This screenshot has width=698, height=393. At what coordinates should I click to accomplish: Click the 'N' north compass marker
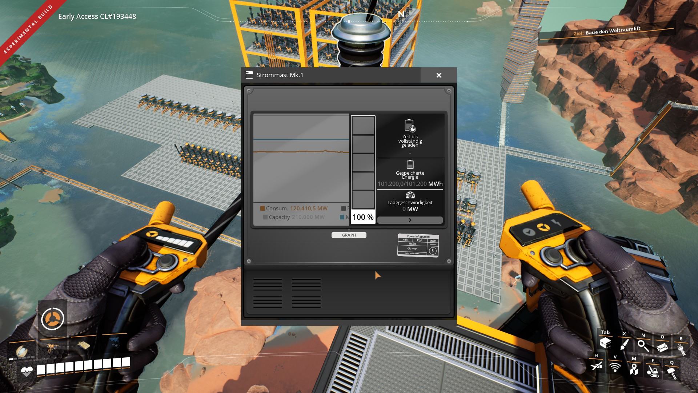coord(401,14)
